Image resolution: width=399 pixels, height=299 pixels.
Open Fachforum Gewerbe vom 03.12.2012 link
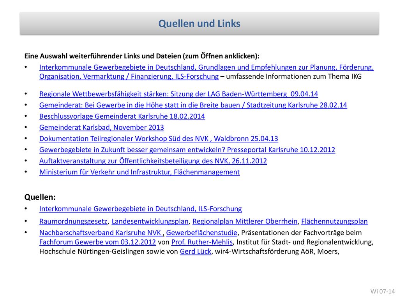coord(97,242)
